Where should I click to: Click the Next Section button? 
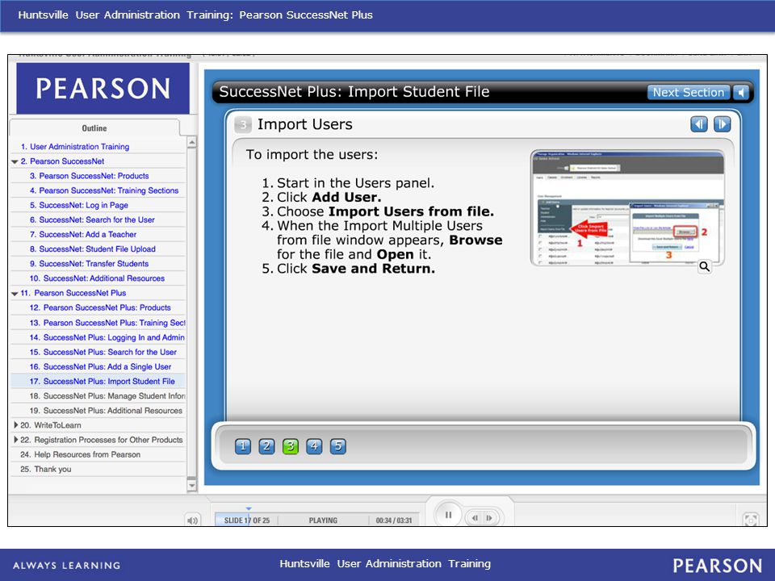[x=688, y=92]
